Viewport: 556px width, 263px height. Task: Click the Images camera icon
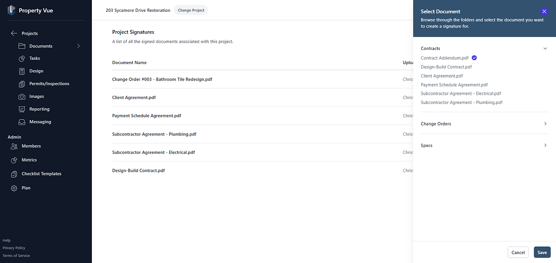[22, 96]
